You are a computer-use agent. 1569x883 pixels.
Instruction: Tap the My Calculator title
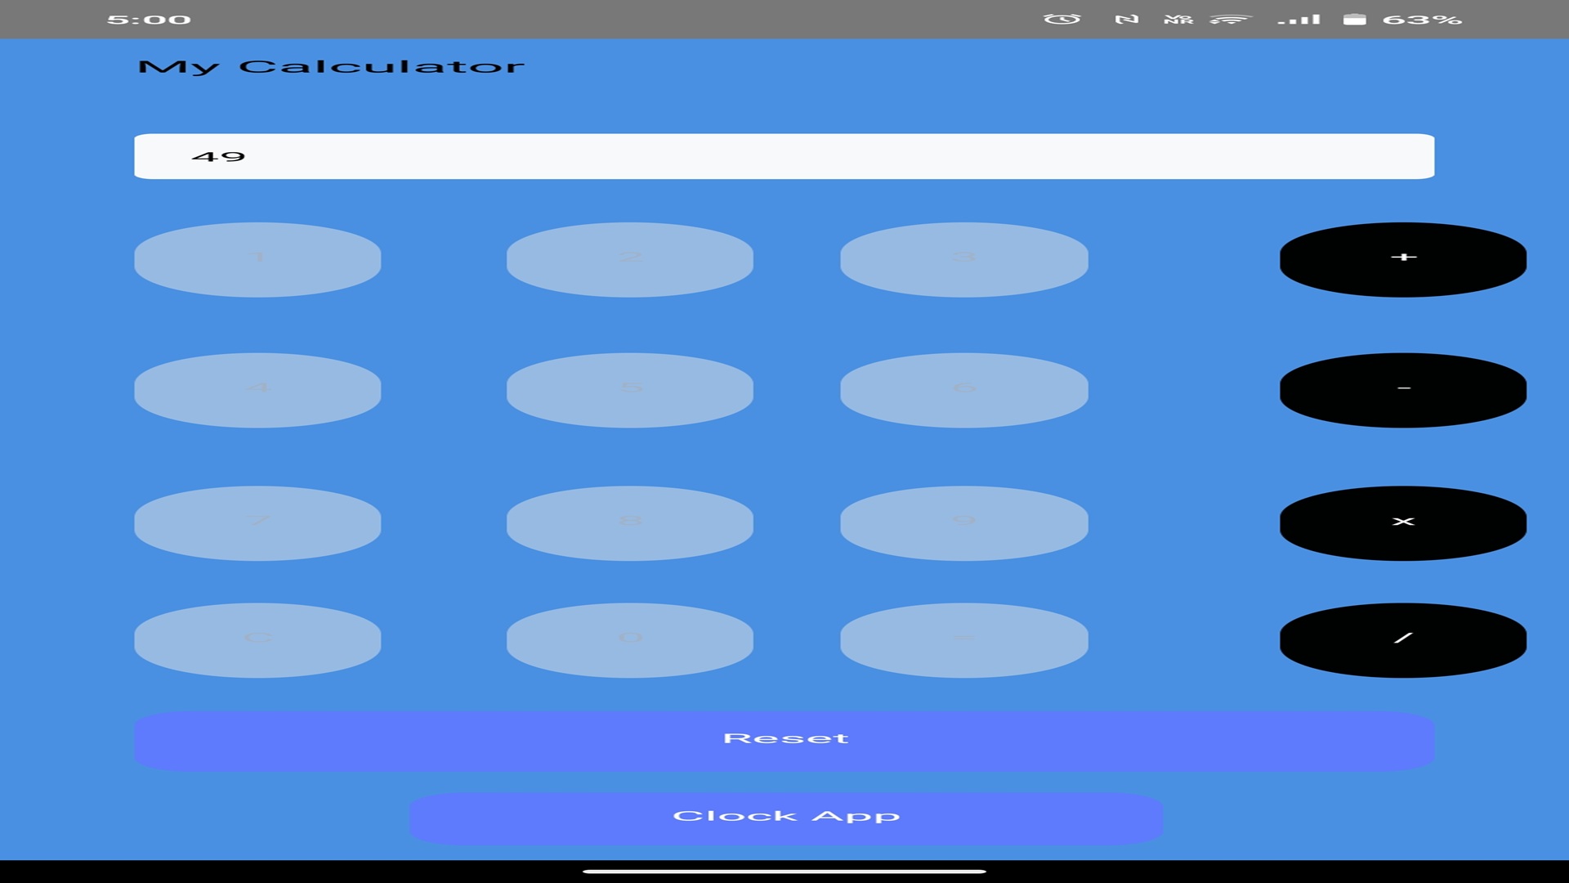coord(331,67)
